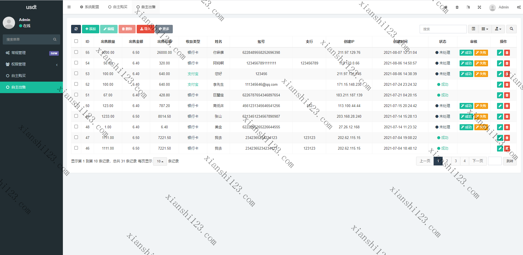
Task: Open 常规管理 in the sidebar
Action: (x=31, y=53)
